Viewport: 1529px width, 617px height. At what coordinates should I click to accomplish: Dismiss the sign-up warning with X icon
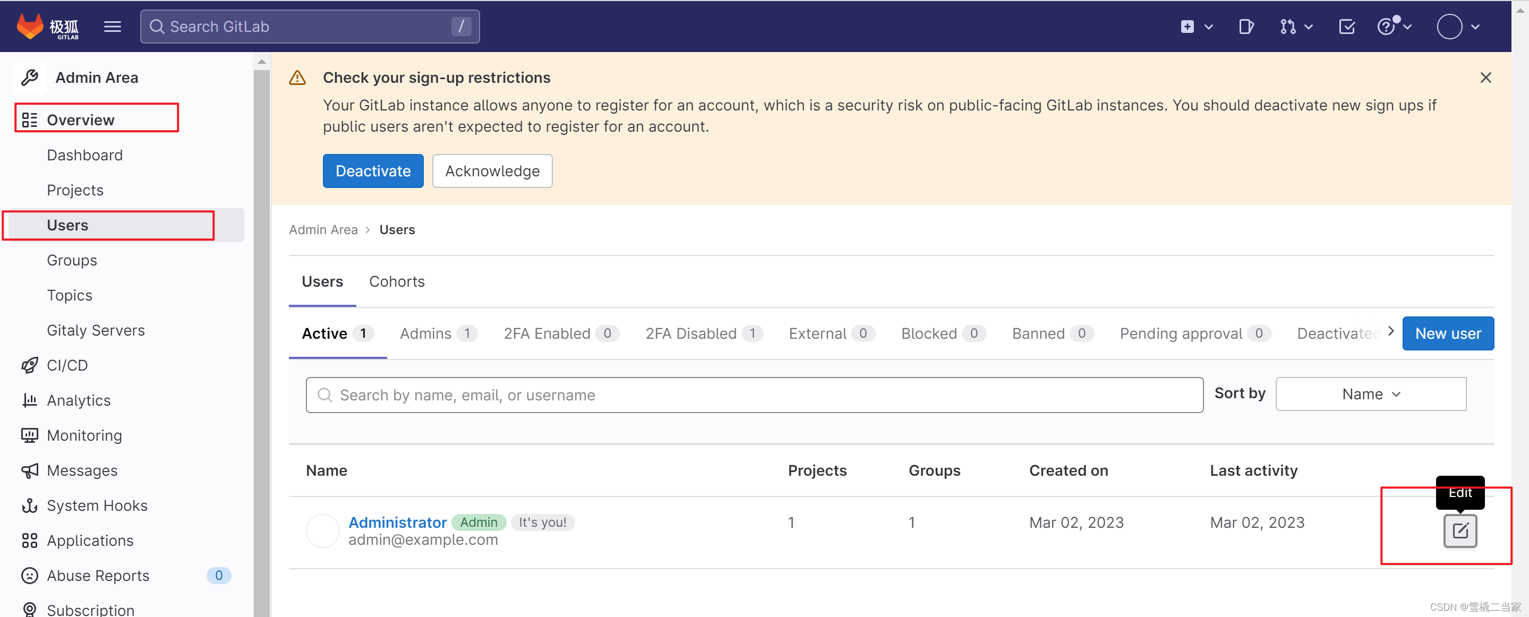1485,78
